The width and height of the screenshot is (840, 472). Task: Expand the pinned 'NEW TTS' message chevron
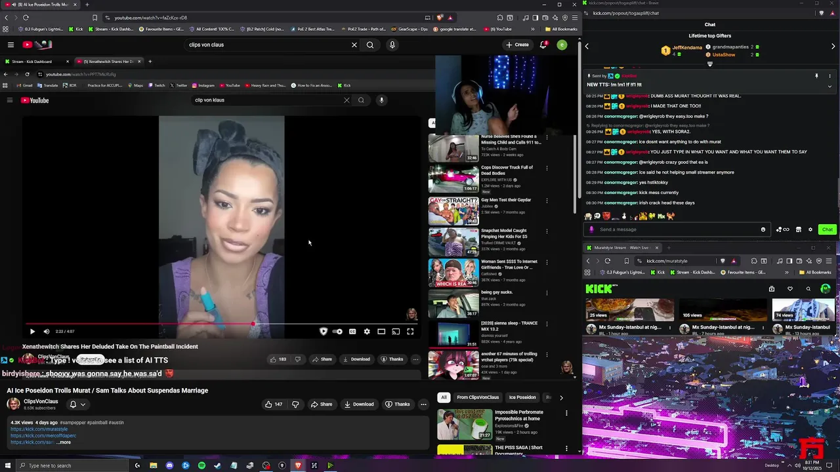click(829, 86)
